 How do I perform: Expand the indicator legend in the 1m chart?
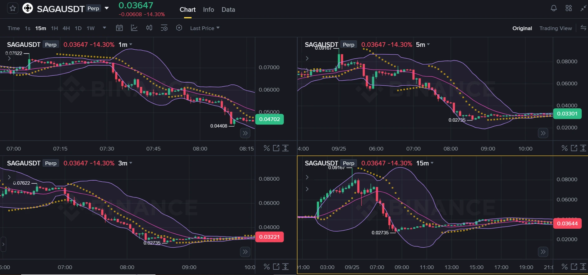(9, 58)
